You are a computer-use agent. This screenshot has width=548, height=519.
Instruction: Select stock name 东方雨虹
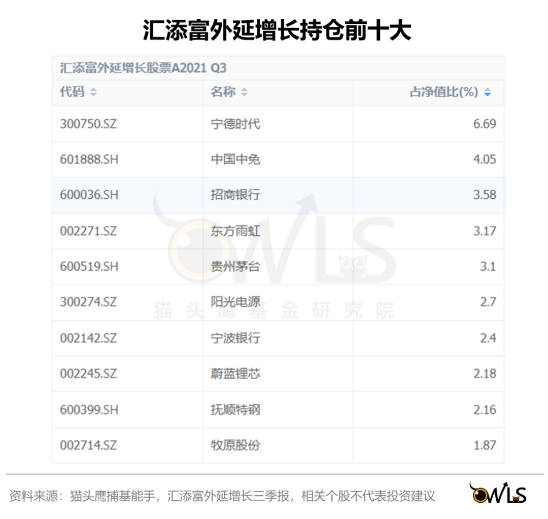(235, 231)
